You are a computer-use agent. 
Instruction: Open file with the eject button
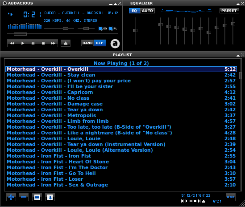(66, 43)
